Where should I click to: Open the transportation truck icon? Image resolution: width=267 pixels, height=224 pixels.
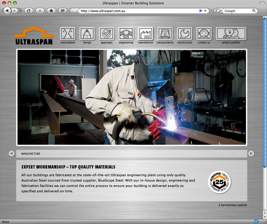165,34
